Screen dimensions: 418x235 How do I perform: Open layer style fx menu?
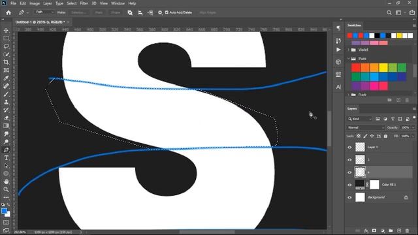[x=366, y=230]
